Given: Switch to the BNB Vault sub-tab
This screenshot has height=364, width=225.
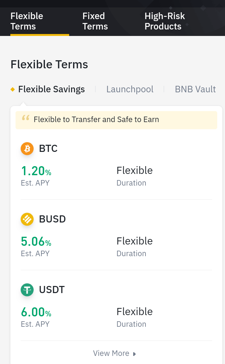Looking at the screenshot, I should (195, 89).
